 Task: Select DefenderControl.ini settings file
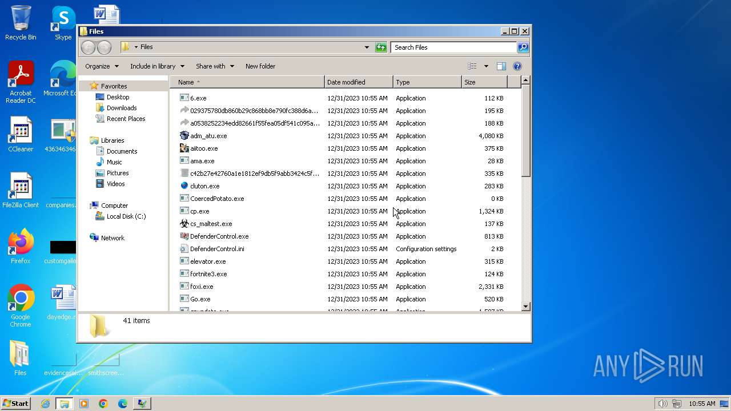pyautogui.click(x=217, y=249)
